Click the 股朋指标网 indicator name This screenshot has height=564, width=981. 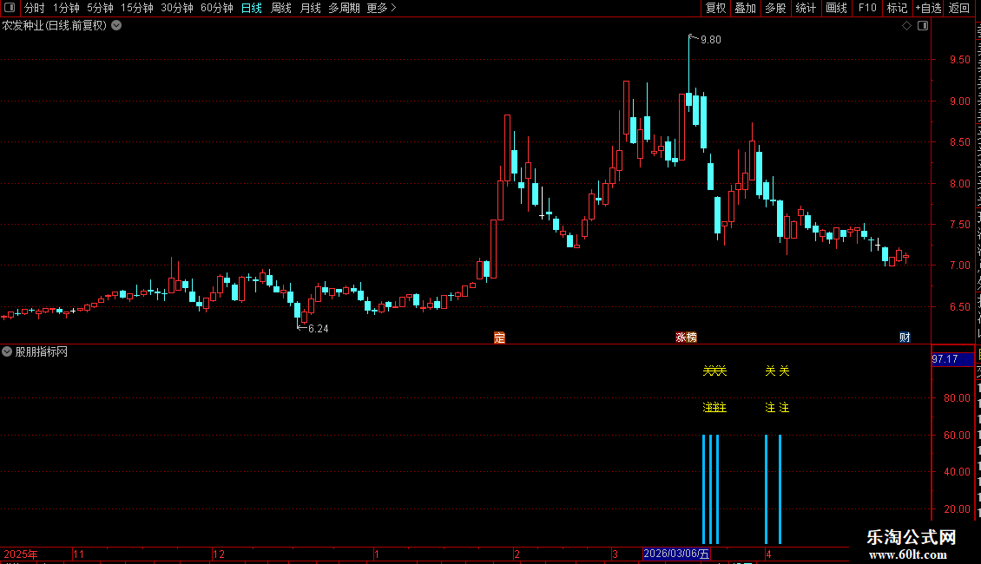click(42, 352)
